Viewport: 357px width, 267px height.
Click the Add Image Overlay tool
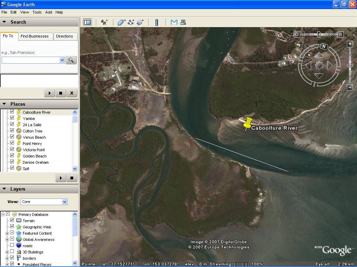click(140, 22)
